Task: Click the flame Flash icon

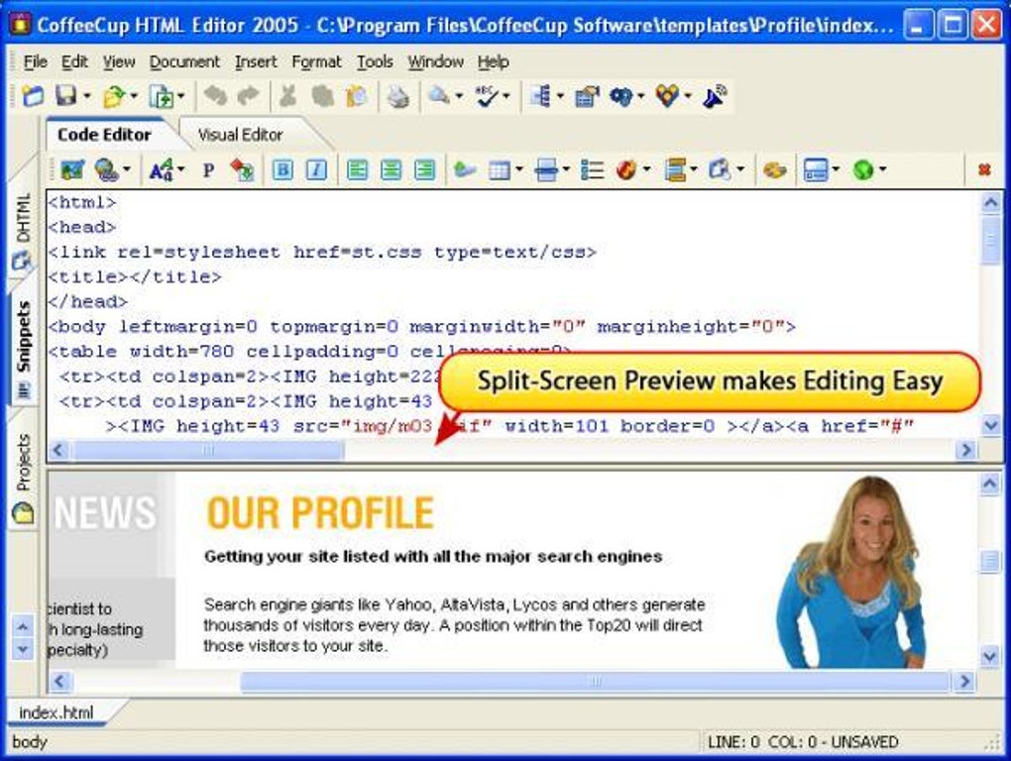Action: (626, 170)
